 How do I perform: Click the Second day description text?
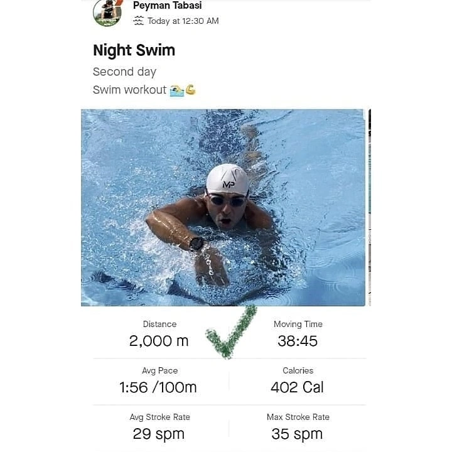[124, 72]
